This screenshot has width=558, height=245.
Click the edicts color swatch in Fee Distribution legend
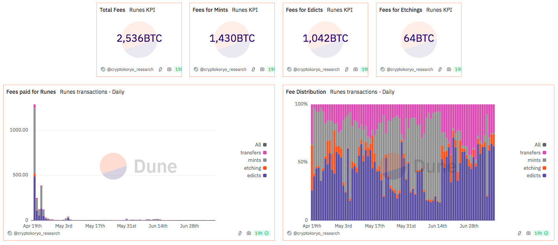tap(545, 175)
